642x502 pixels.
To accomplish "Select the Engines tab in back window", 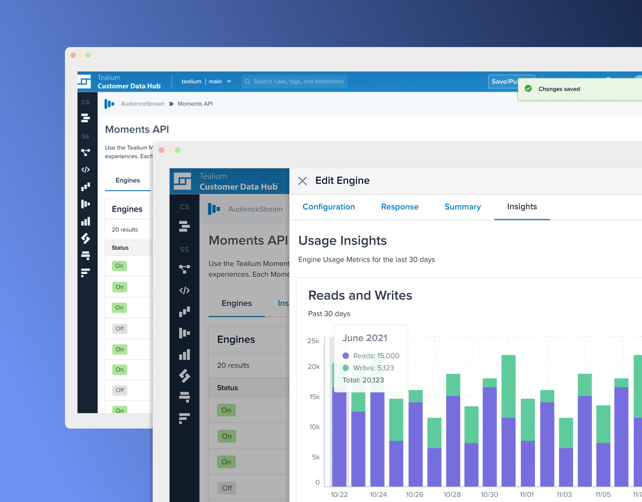I will point(128,180).
